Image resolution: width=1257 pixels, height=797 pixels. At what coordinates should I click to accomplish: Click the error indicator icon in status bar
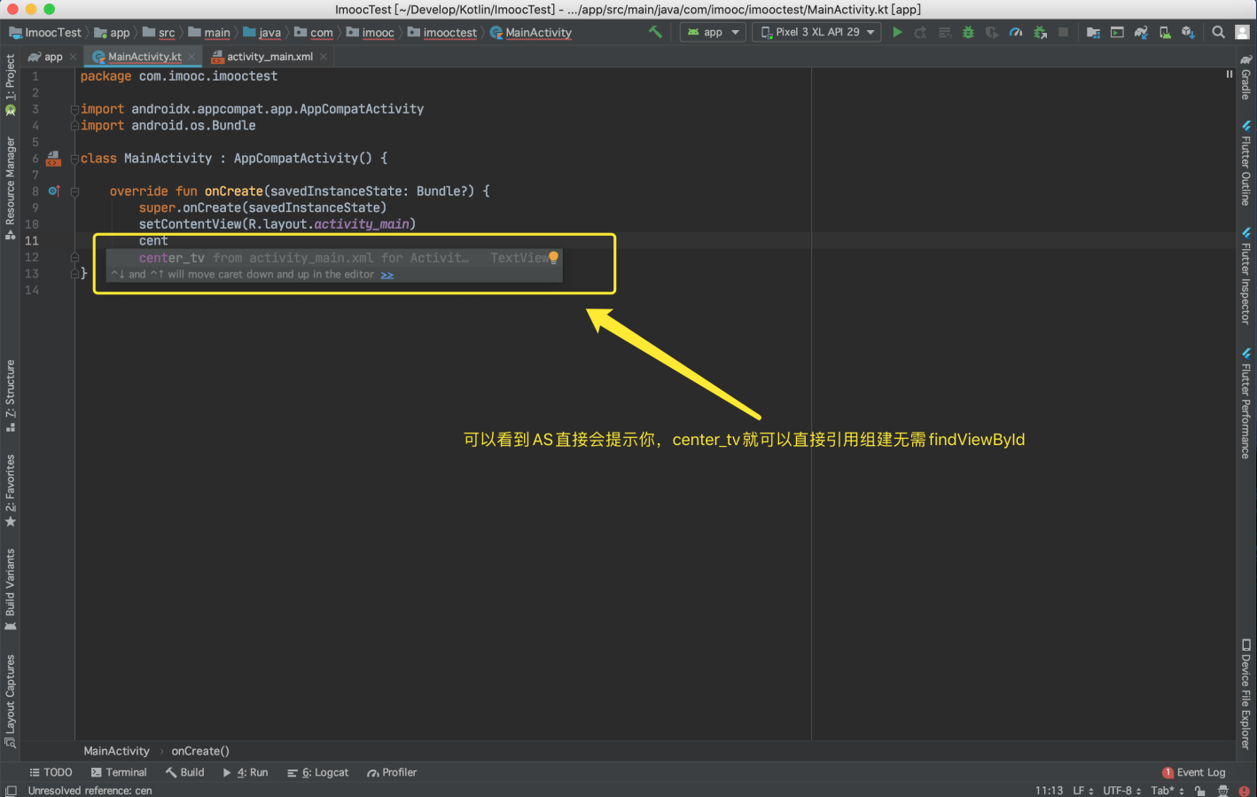coord(1244,791)
